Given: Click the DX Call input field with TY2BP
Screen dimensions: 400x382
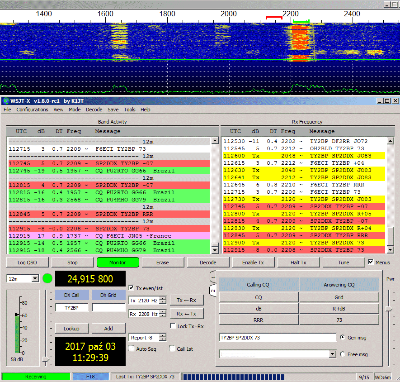Looking at the screenshot, I should click(72, 308).
